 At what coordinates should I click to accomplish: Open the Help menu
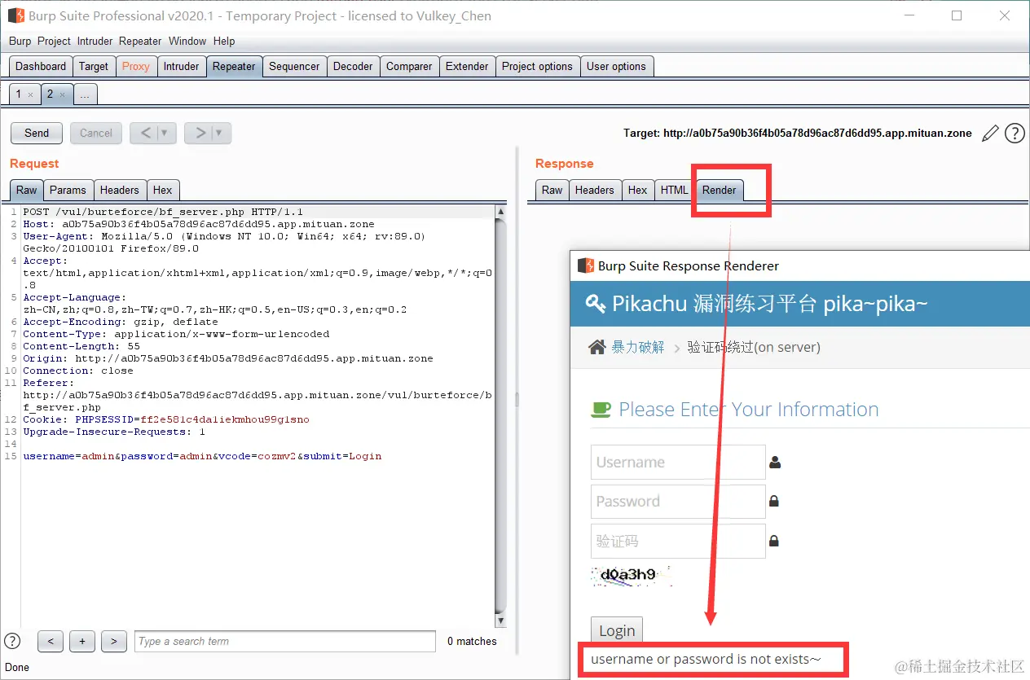pyautogui.click(x=224, y=41)
